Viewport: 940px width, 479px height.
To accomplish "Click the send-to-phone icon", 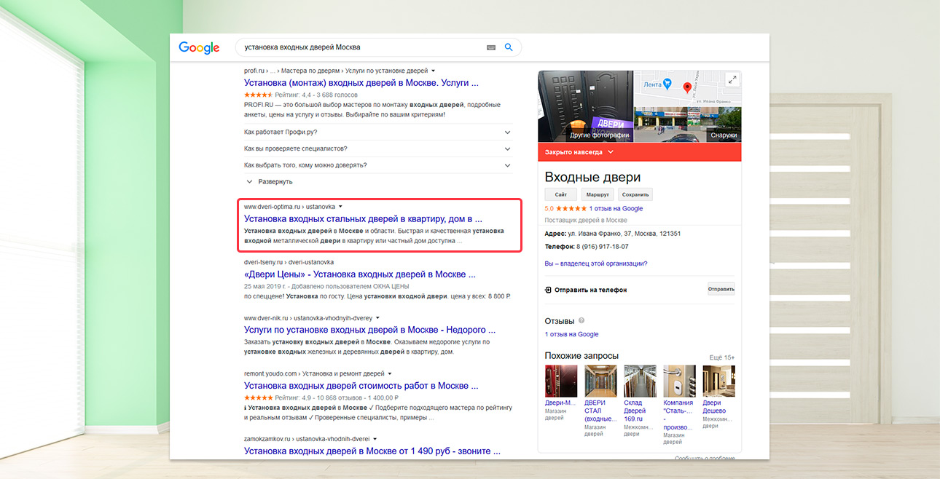I will pyautogui.click(x=548, y=290).
